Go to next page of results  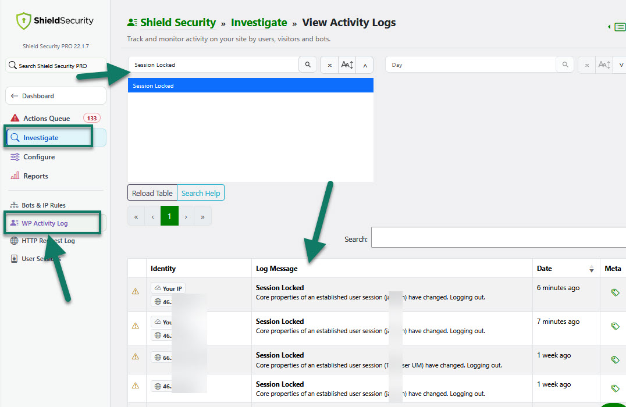pyautogui.click(x=186, y=216)
